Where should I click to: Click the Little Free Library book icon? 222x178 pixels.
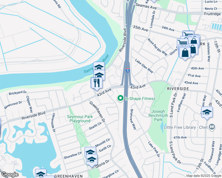pyautogui.click(x=212, y=127)
